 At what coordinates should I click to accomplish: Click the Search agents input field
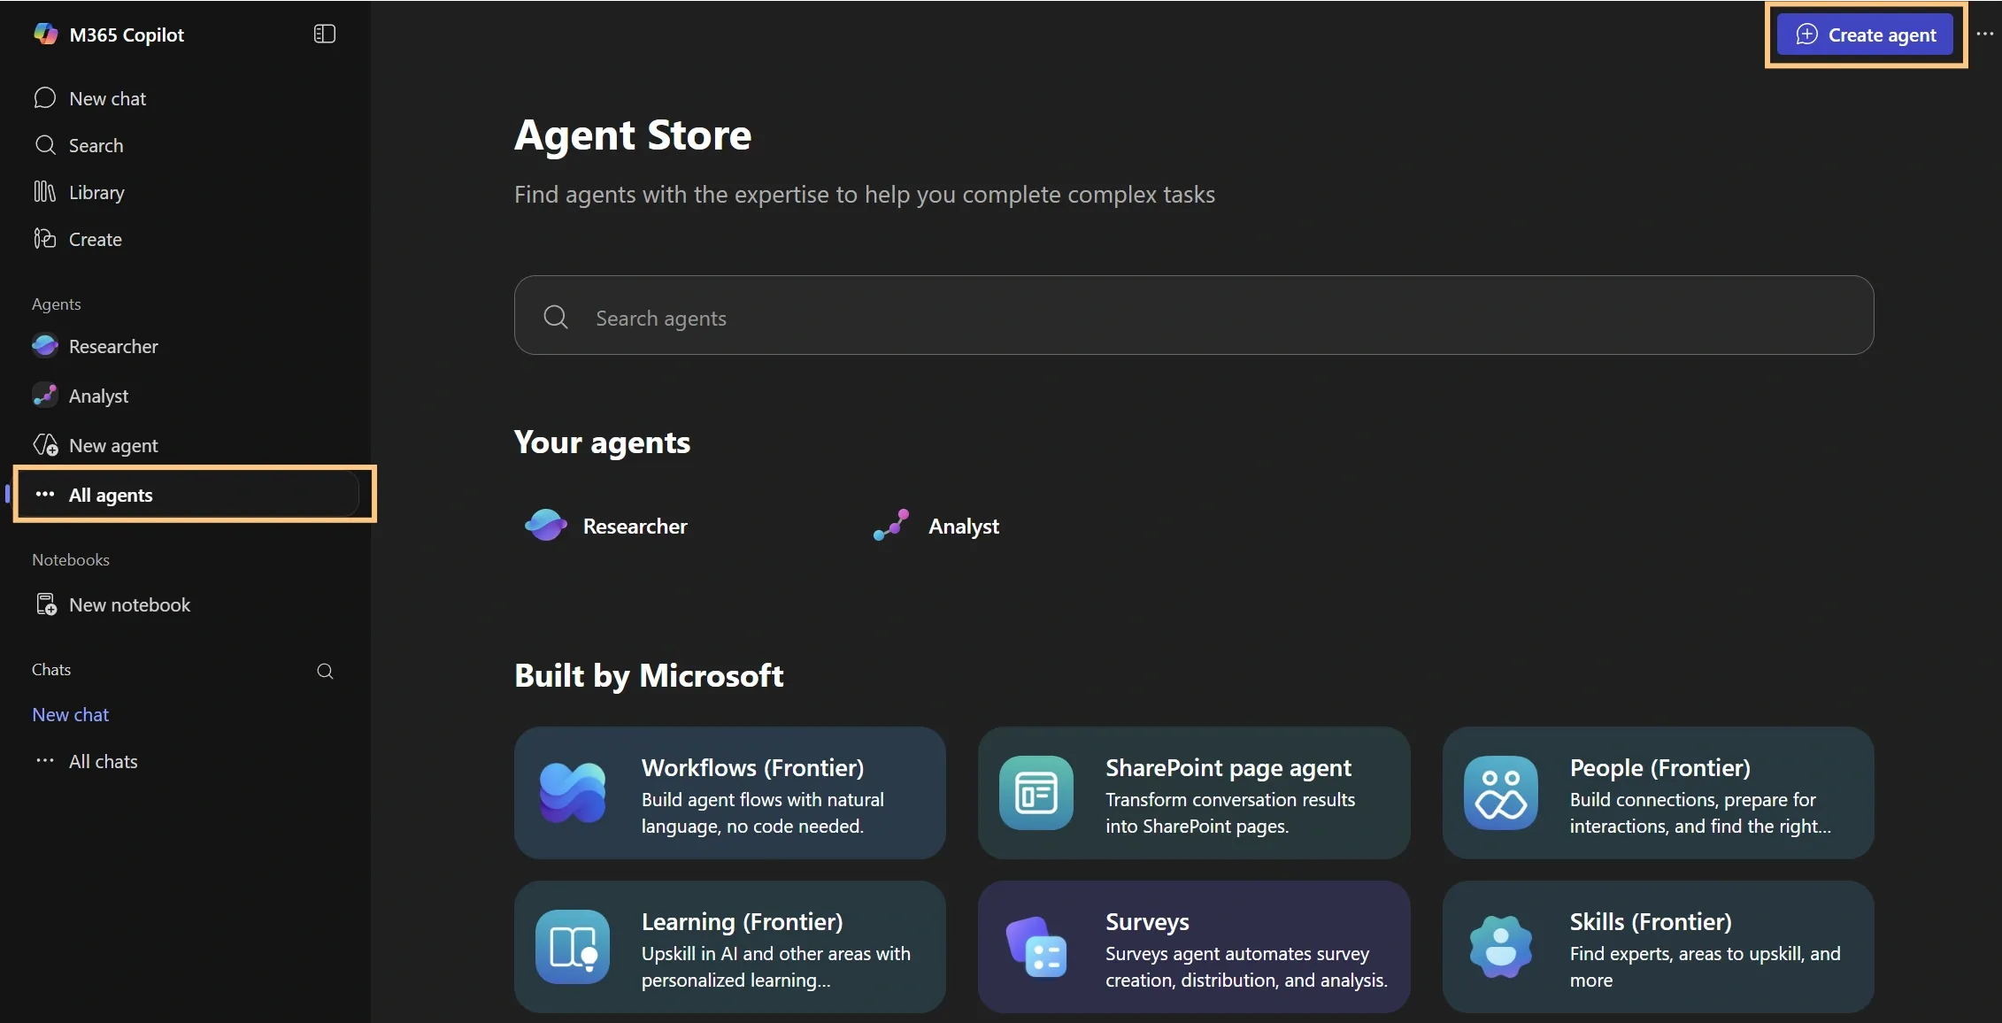tap(1192, 317)
